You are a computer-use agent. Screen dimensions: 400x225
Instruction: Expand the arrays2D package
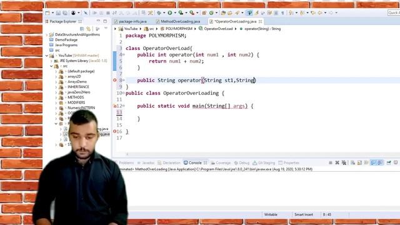pos(56,76)
